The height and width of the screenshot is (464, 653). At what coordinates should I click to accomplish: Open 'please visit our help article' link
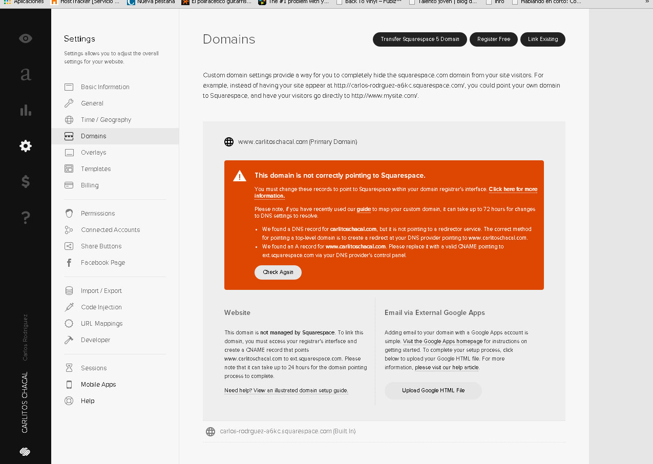pos(447,368)
